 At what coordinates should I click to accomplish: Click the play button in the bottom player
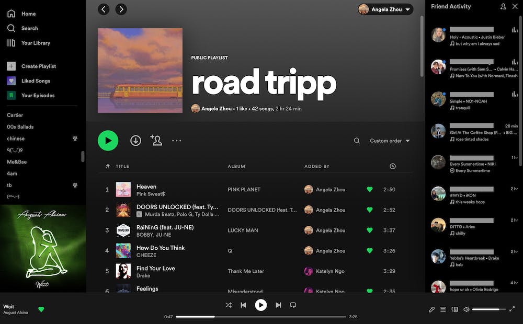tap(261, 305)
